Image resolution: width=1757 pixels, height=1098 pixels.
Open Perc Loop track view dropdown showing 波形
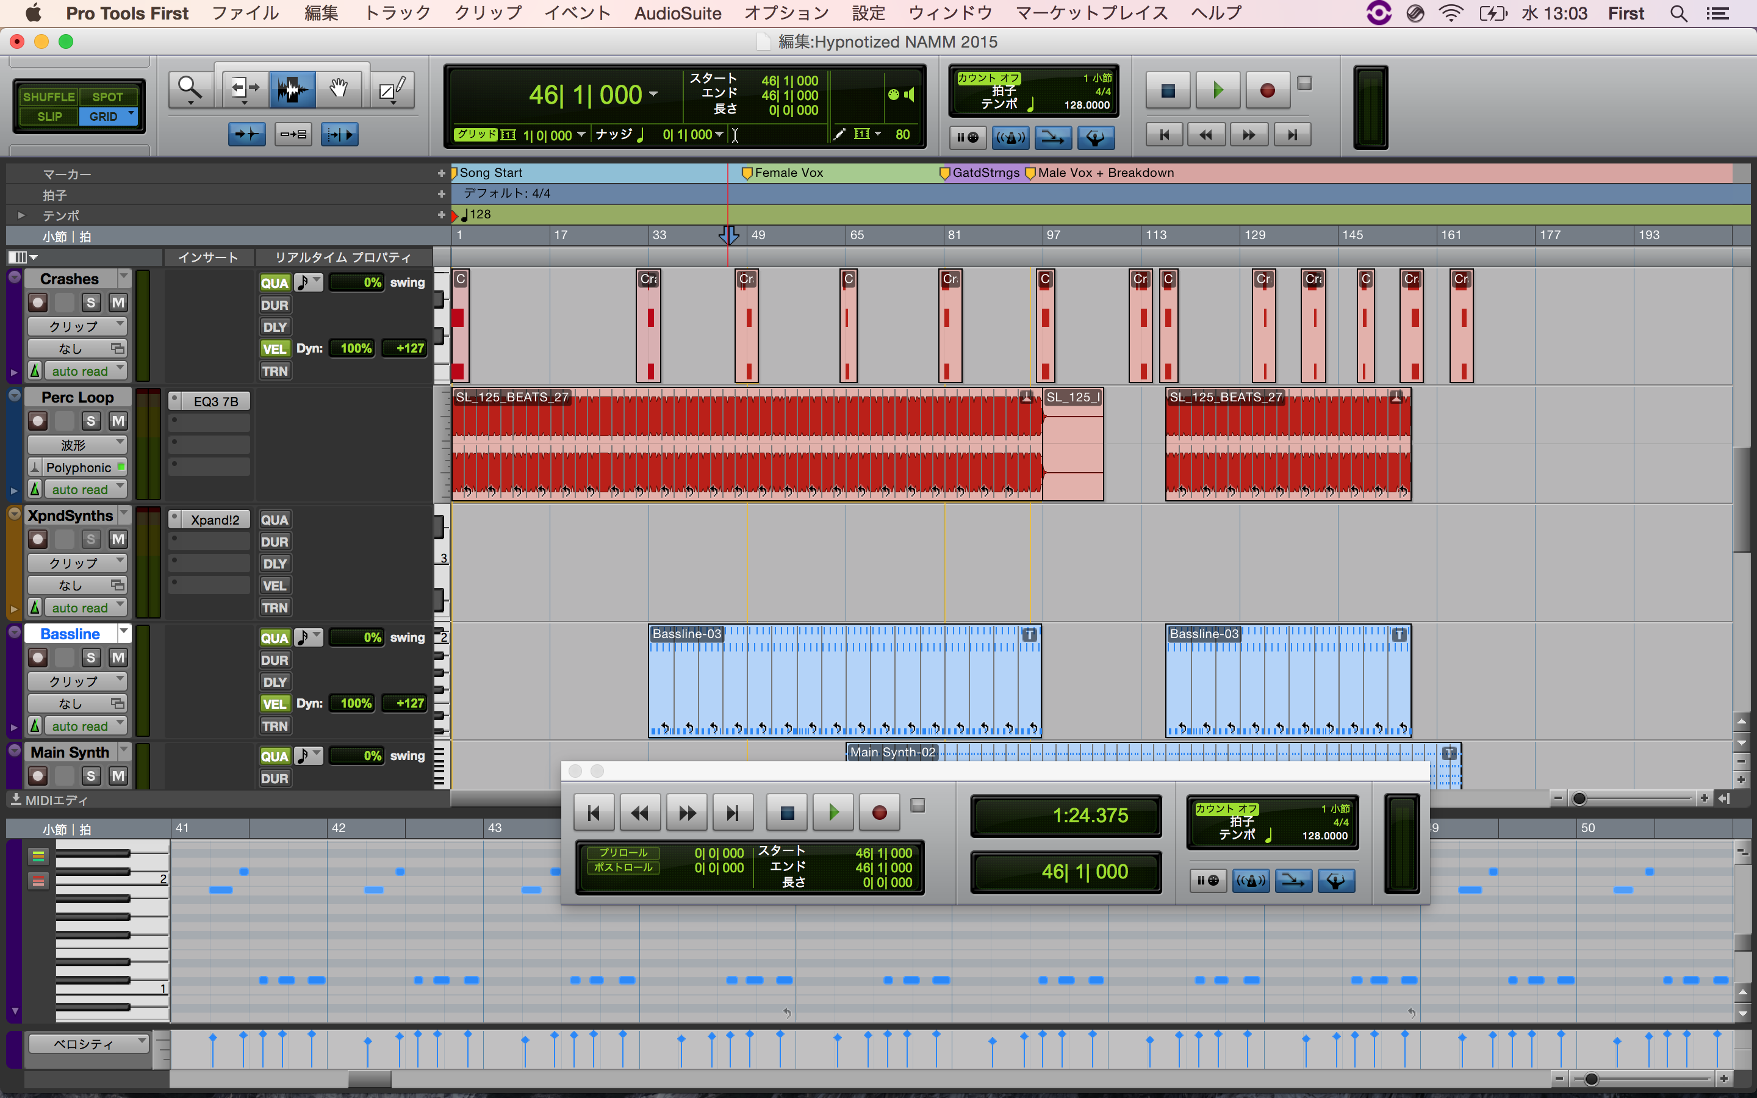77,445
